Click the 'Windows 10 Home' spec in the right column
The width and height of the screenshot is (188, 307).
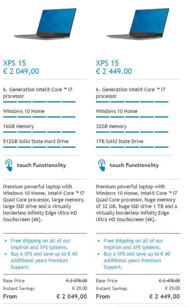[116, 111]
